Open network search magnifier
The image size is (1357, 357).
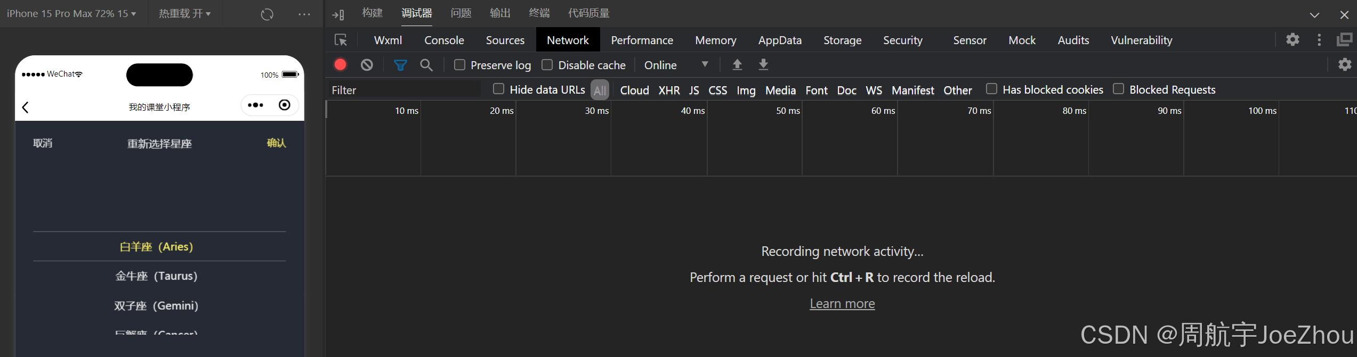[426, 65]
